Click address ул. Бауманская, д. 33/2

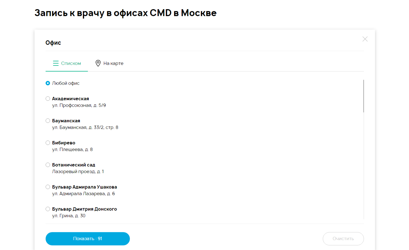85,127
